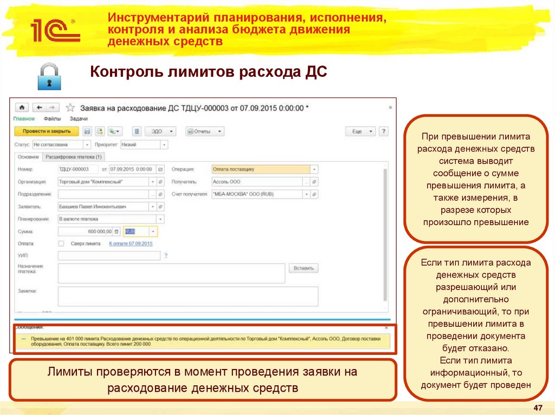
Task: Click the УИП input field
Action: 109,255
